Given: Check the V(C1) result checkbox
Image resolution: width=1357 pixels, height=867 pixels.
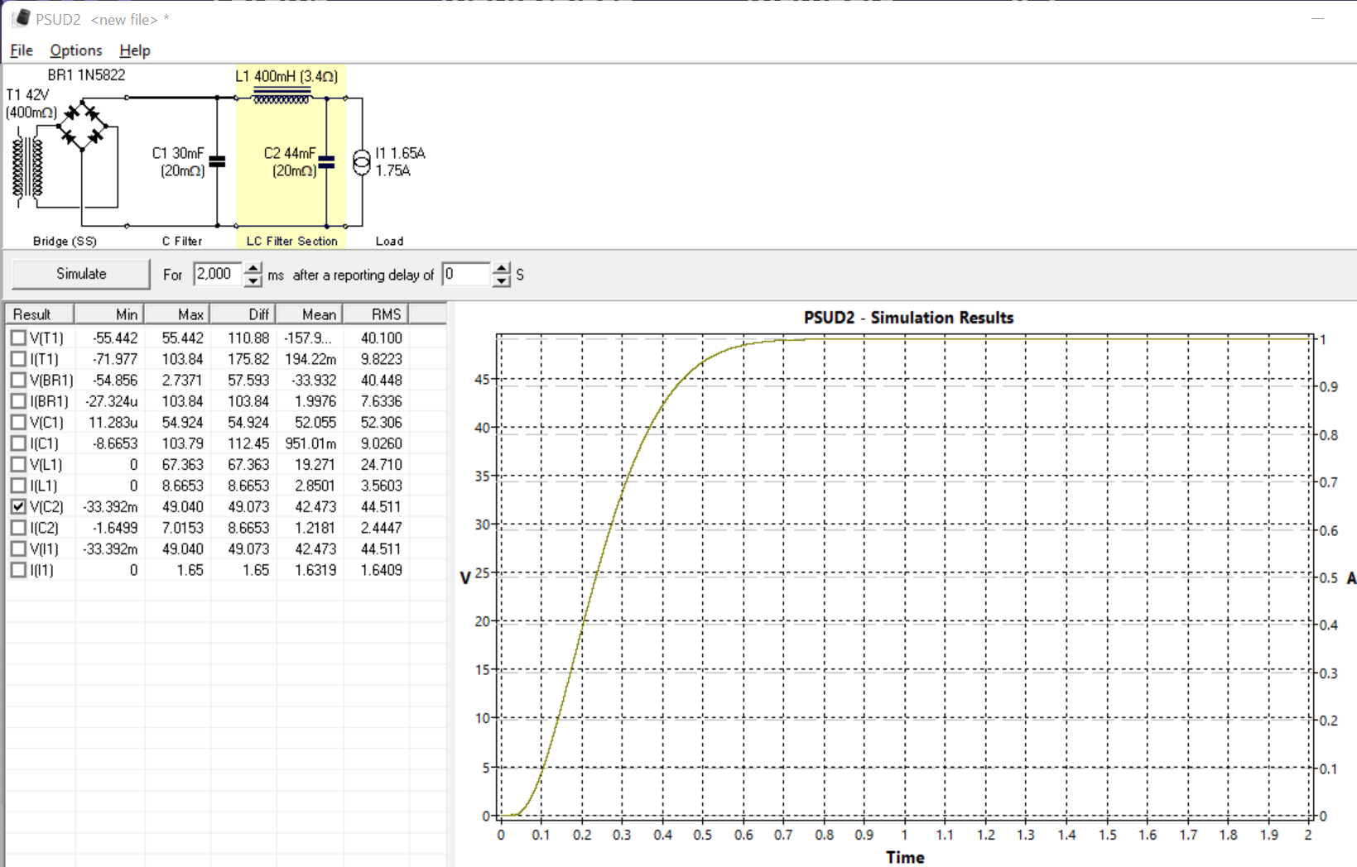Looking at the screenshot, I should tap(18, 422).
